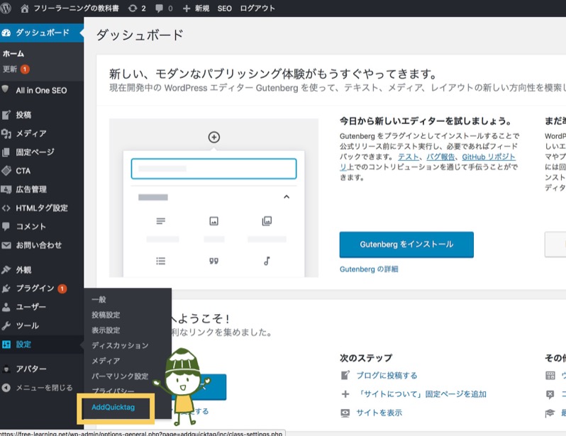Click the dashboard gauge icon in sidebar
This screenshot has width=566, height=436.
(6, 33)
